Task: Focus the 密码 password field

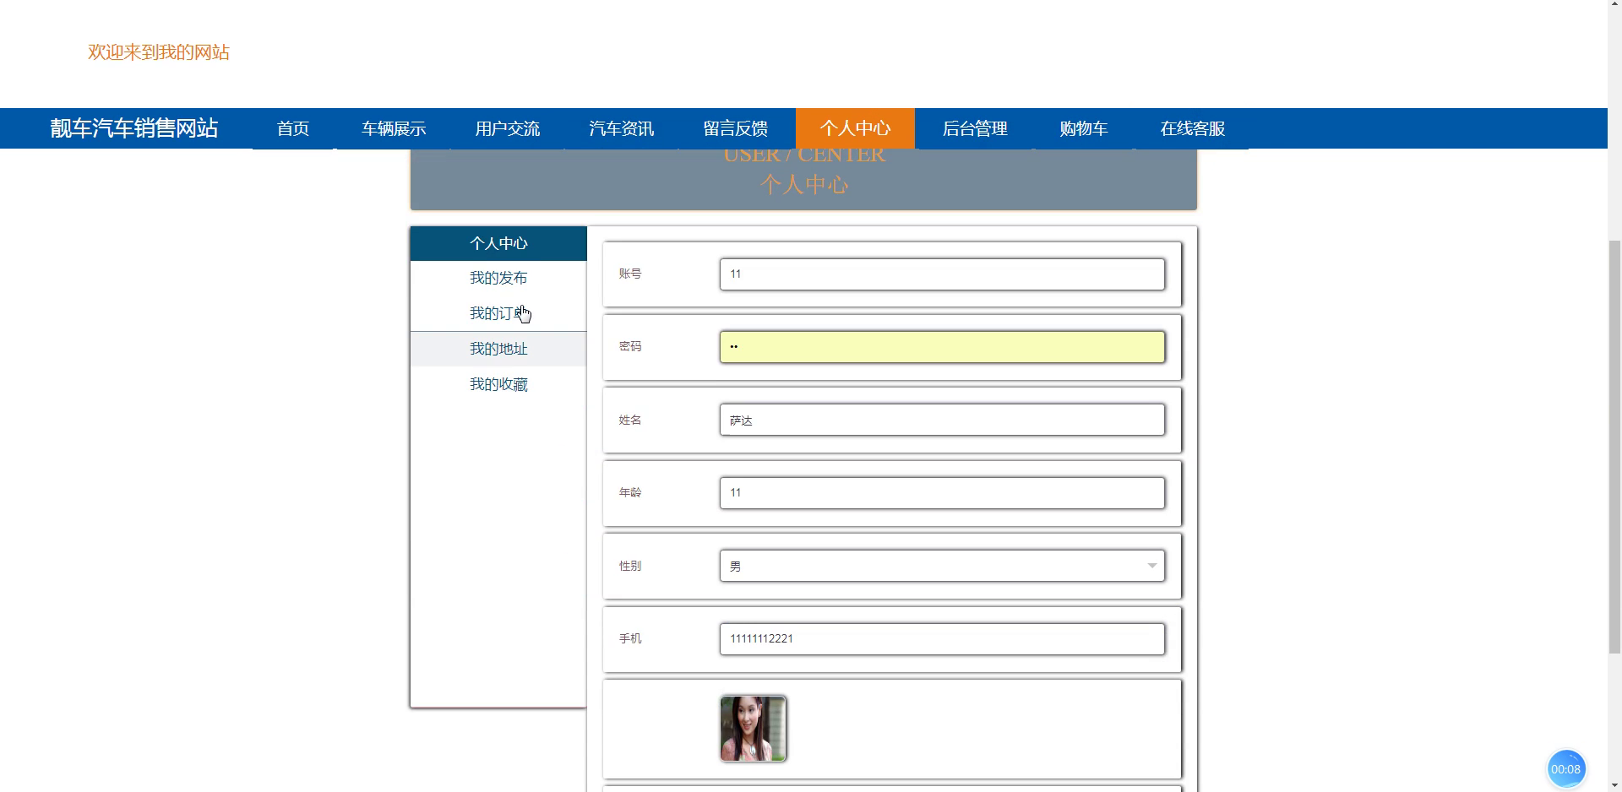Action: coord(942,347)
